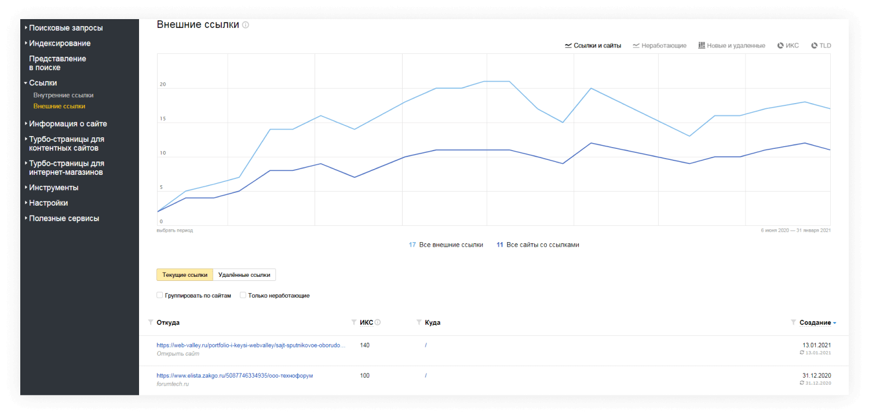Open info icon next to Внешние ссылки heading
Image resolution: width=869 pixels, height=417 pixels.
pos(246,25)
